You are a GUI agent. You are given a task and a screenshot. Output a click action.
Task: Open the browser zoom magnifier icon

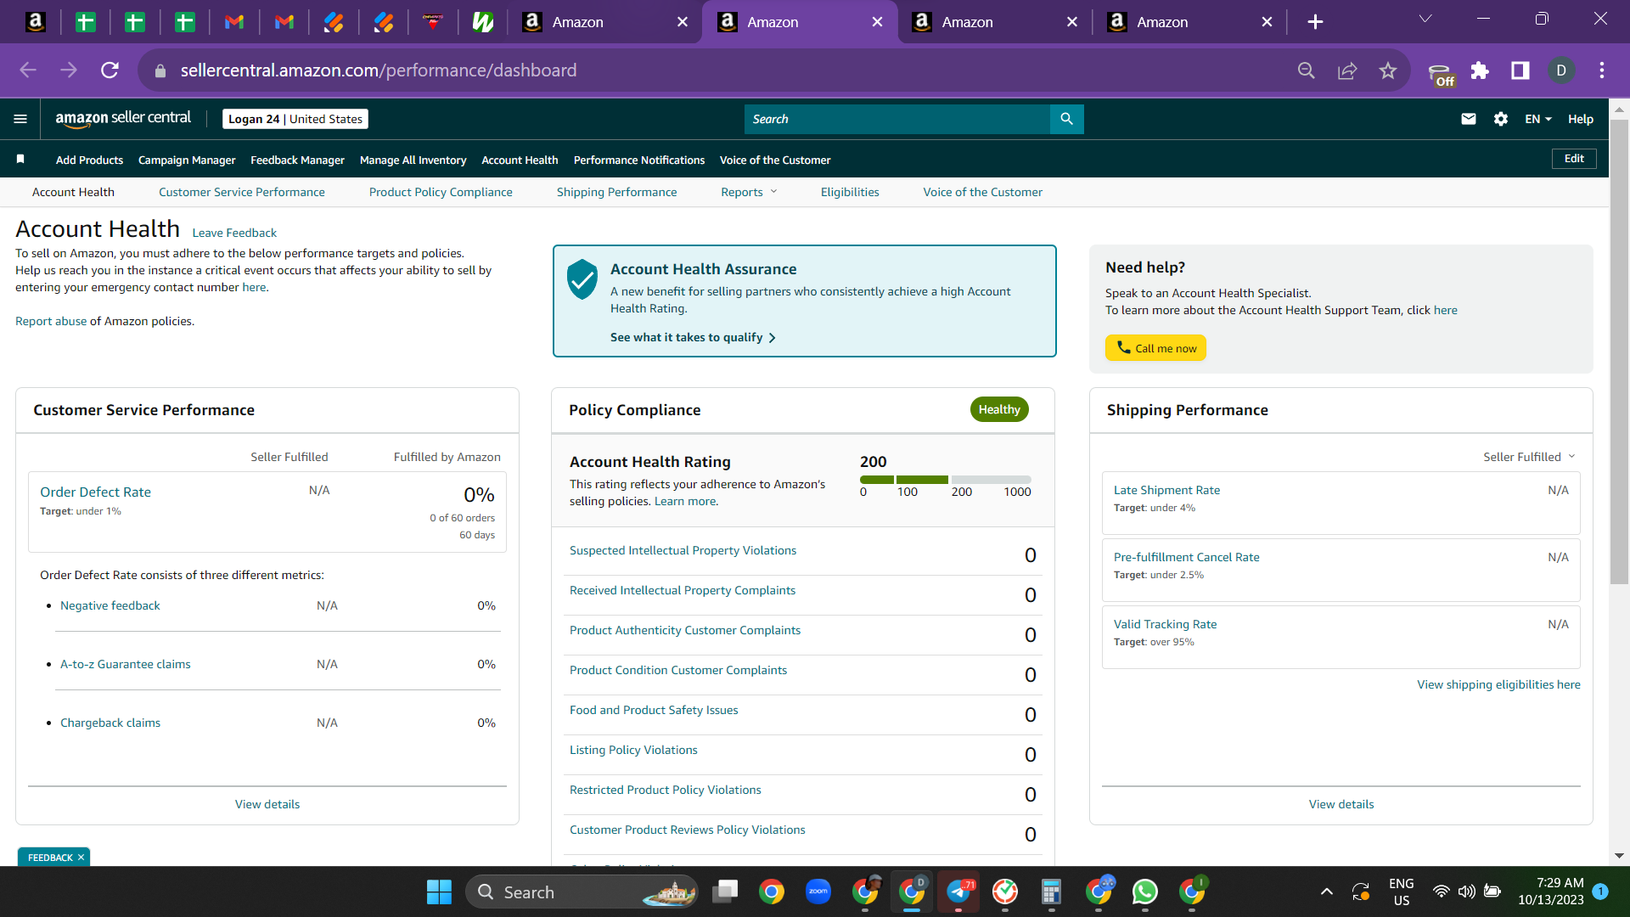point(1307,70)
